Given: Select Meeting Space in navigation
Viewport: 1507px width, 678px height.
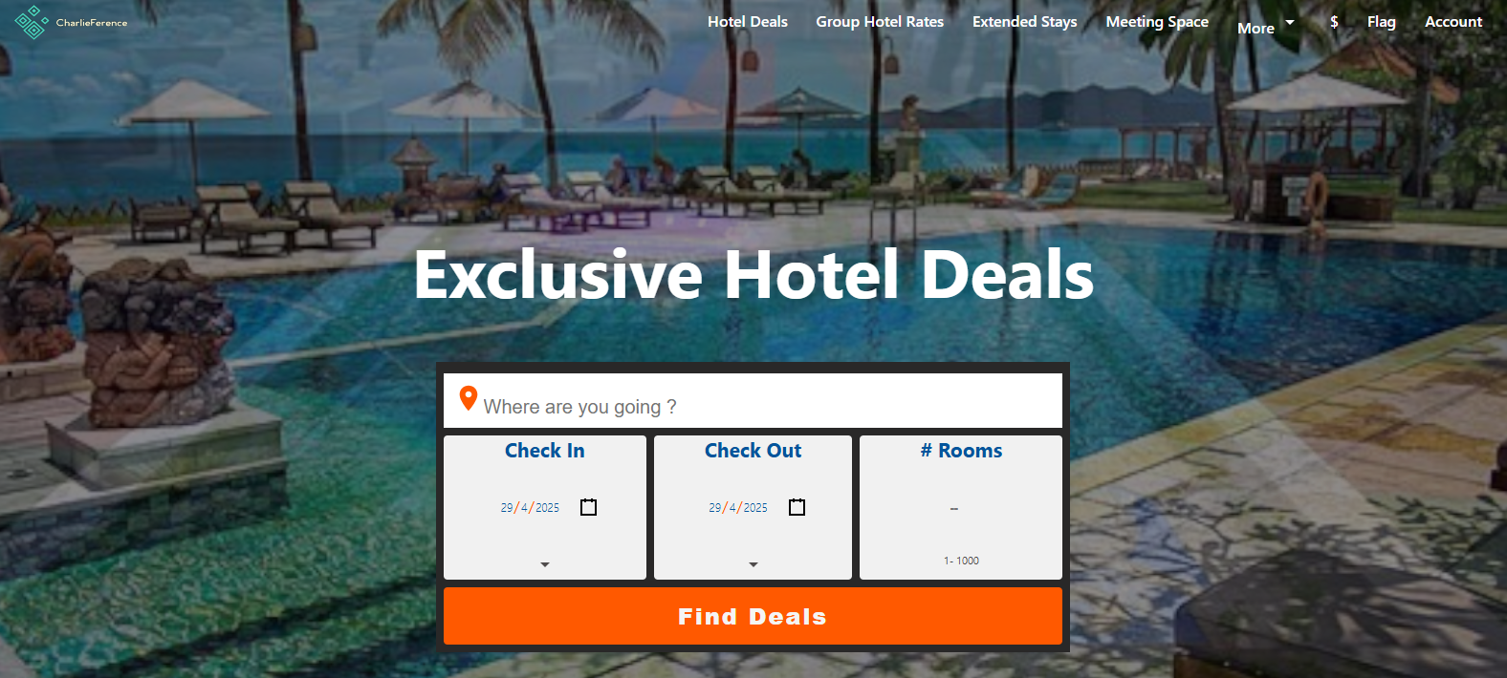Looking at the screenshot, I should coord(1157,22).
